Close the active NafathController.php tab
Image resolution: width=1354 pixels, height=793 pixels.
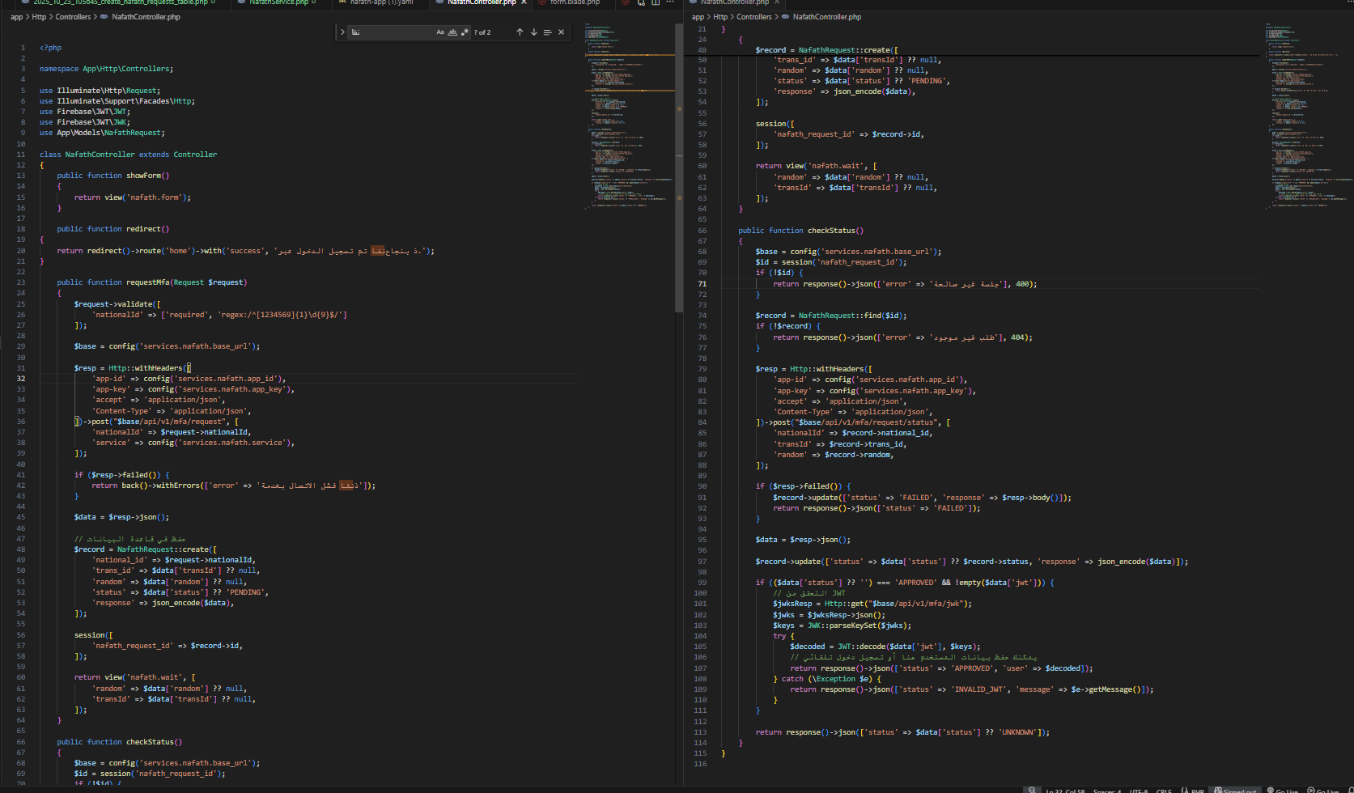click(524, 2)
